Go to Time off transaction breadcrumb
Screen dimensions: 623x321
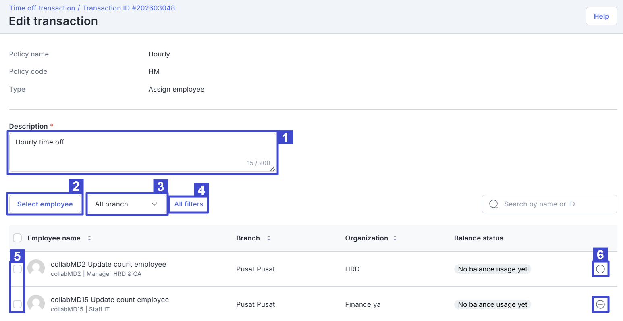pyautogui.click(x=42, y=8)
